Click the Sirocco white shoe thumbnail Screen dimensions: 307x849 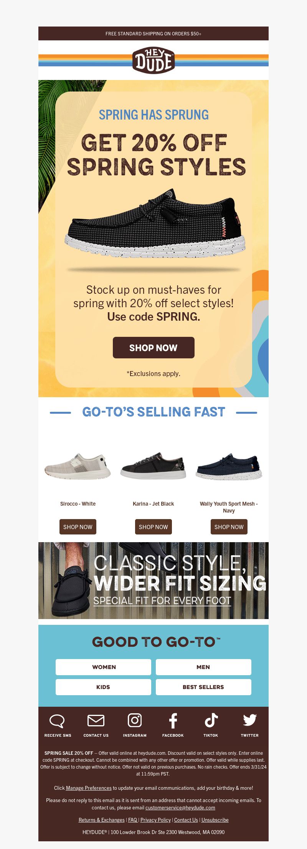click(78, 466)
